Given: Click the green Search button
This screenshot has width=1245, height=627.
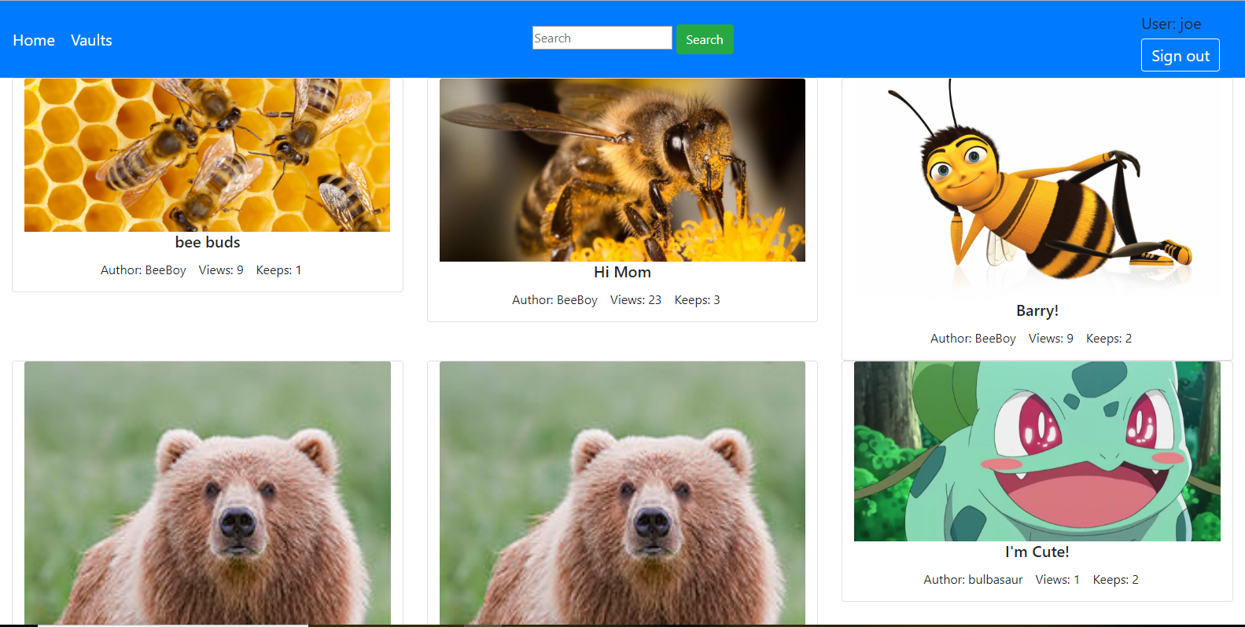Looking at the screenshot, I should pos(705,39).
